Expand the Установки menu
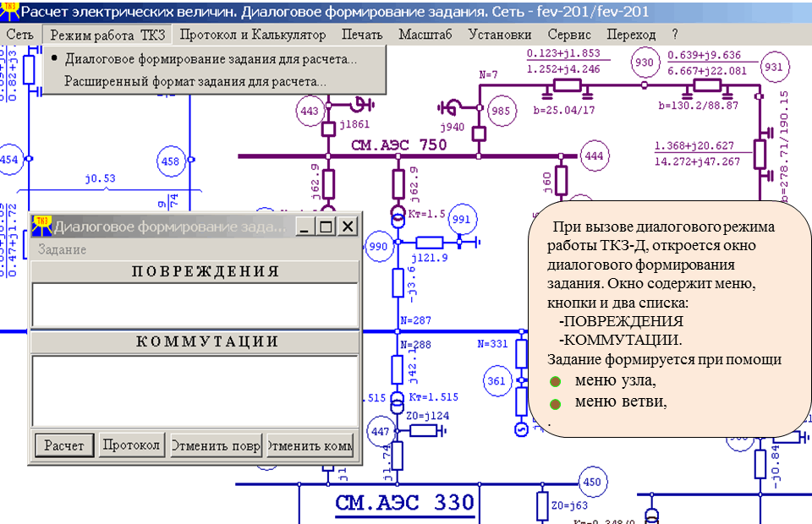 coord(499,35)
